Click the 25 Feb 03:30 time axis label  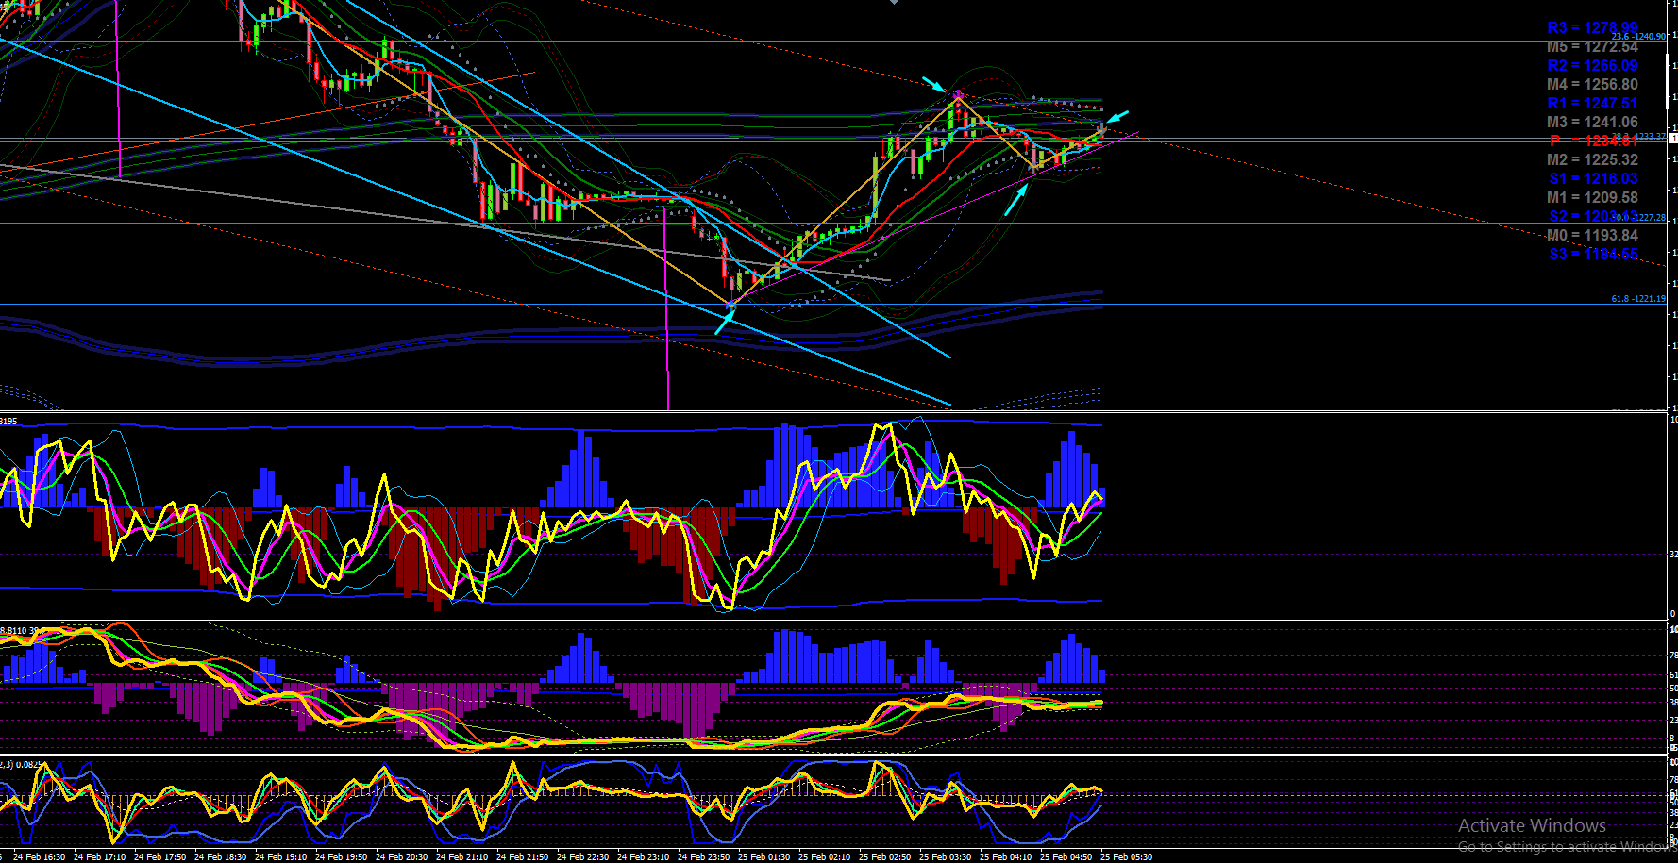(x=945, y=857)
